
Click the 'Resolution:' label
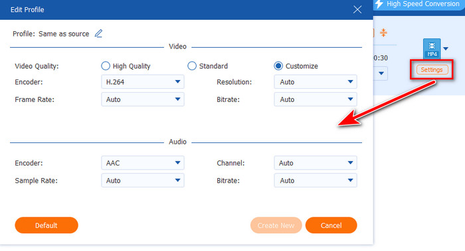234,82
